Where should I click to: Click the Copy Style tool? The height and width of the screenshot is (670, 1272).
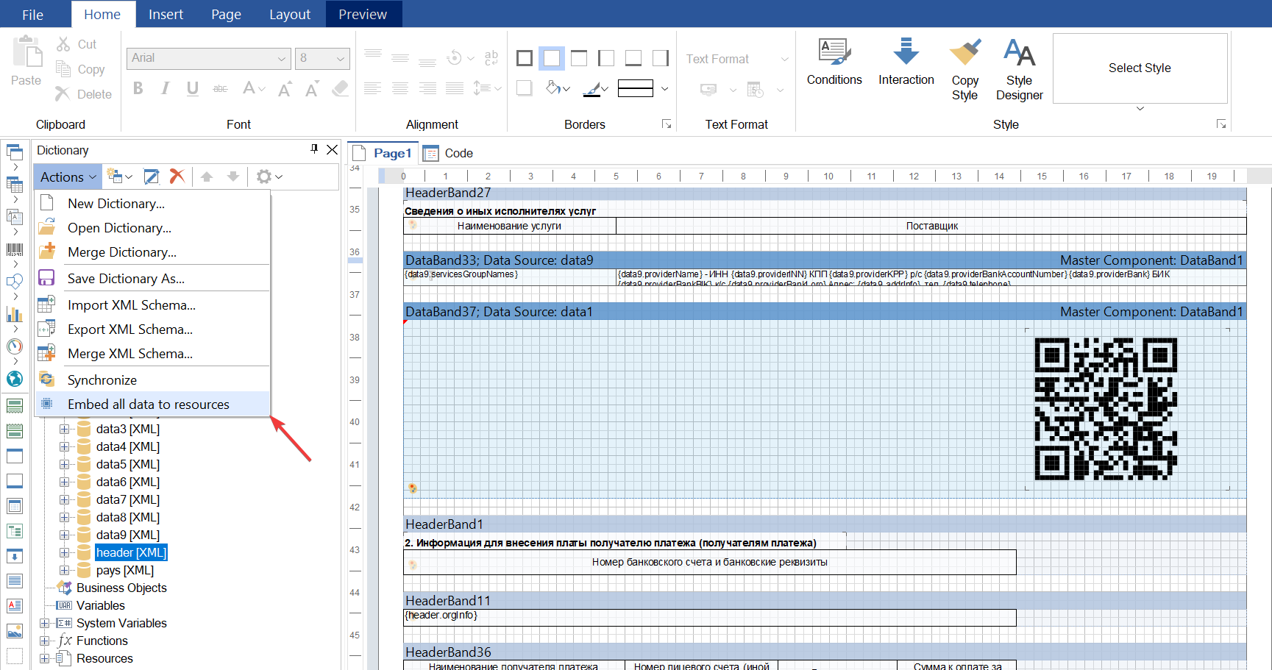(x=964, y=69)
